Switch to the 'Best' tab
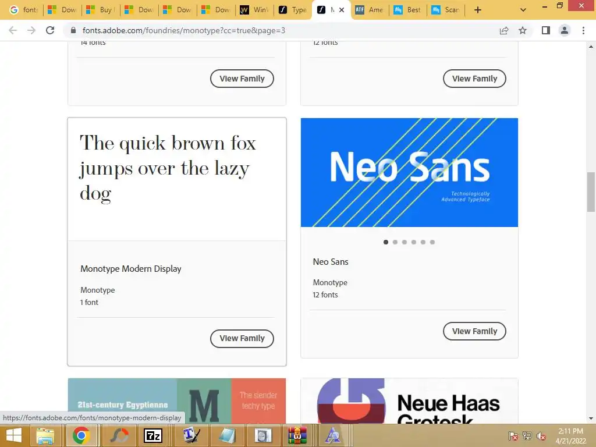596x447 pixels. coord(408,10)
